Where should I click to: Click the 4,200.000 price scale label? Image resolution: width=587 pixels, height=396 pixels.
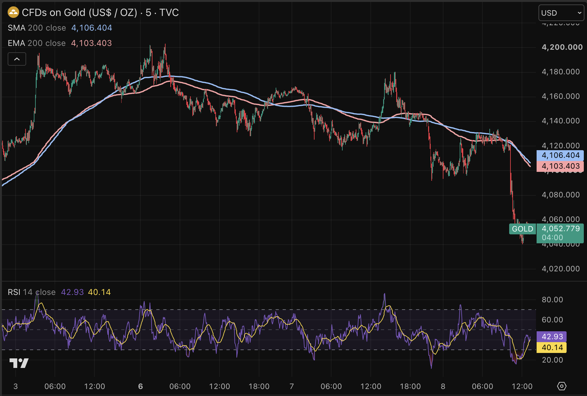(x=562, y=47)
